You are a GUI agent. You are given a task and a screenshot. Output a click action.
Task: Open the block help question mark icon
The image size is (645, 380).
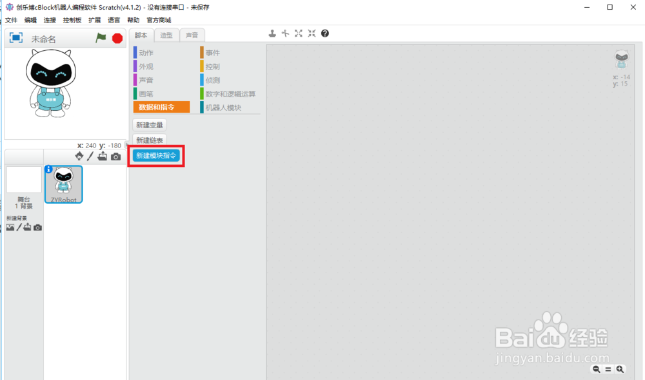[324, 33]
